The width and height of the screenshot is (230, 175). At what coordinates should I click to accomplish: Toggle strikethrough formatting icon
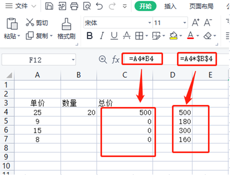pyautogui.click(x=127, y=36)
